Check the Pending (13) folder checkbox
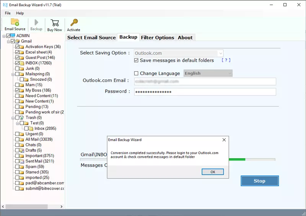The height and width of the screenshot is (216, 306). point(17,106)
